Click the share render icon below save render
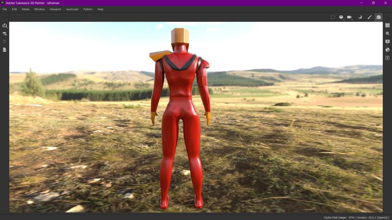Screen dimensions: 392x220 (4, 33)
